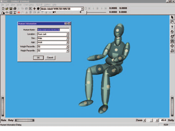The image size is (175, 131).
Task: Expand the Location dropdown
Action: (67, 34)
